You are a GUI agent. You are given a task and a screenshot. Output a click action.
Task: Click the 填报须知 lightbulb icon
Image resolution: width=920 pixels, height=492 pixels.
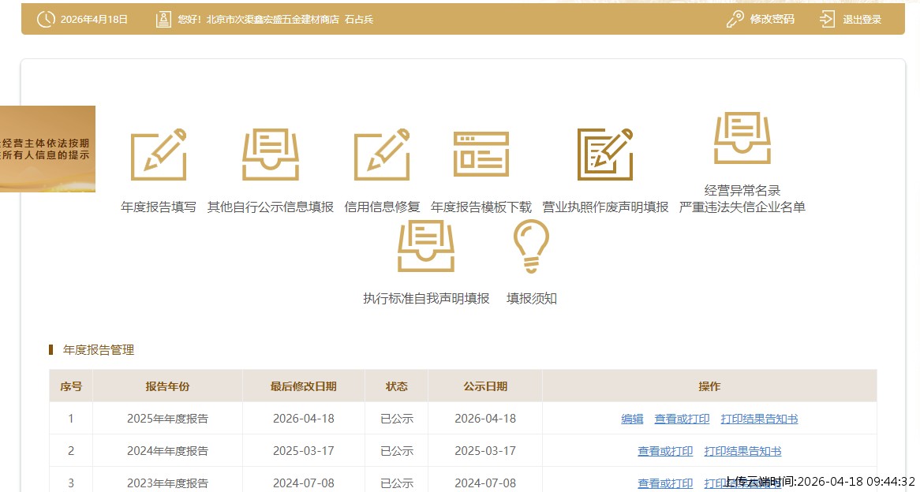point(530,245)
